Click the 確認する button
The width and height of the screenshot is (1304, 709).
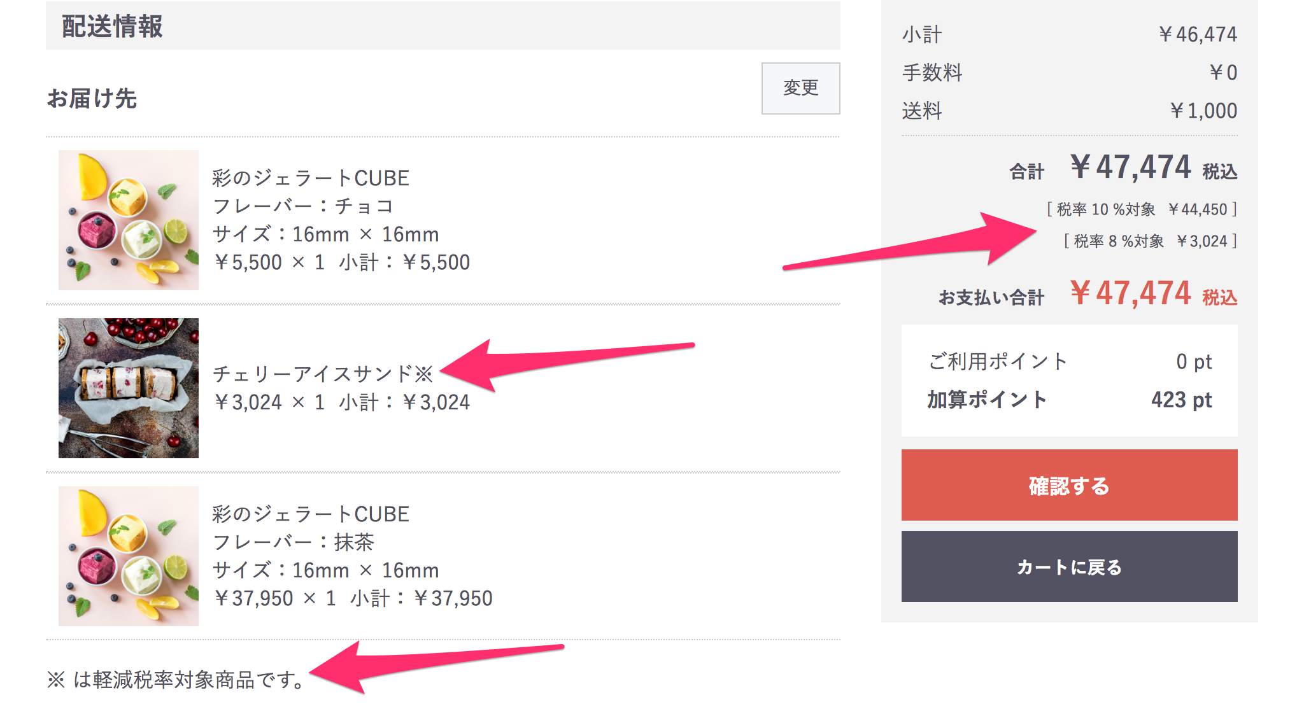[x=1069, y=485]
